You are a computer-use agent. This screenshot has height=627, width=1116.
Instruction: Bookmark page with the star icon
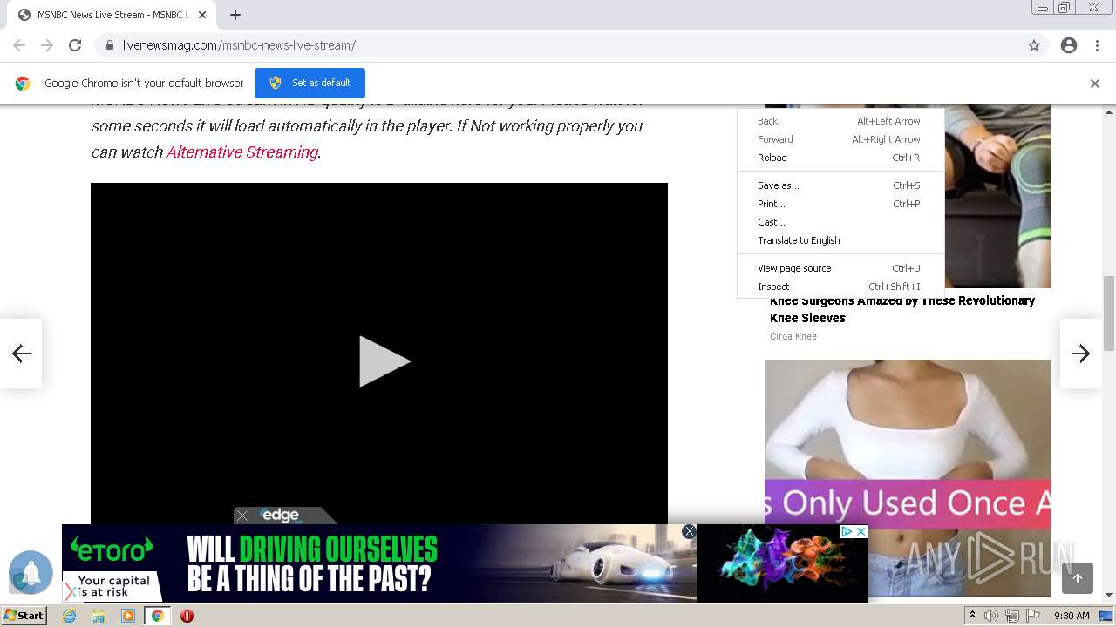tap(1034, 45)
